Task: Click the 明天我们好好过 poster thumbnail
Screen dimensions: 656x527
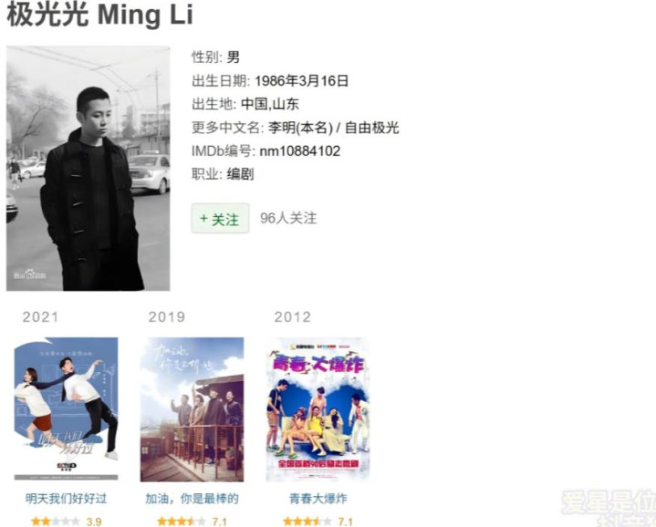Action: coord(66,409)
